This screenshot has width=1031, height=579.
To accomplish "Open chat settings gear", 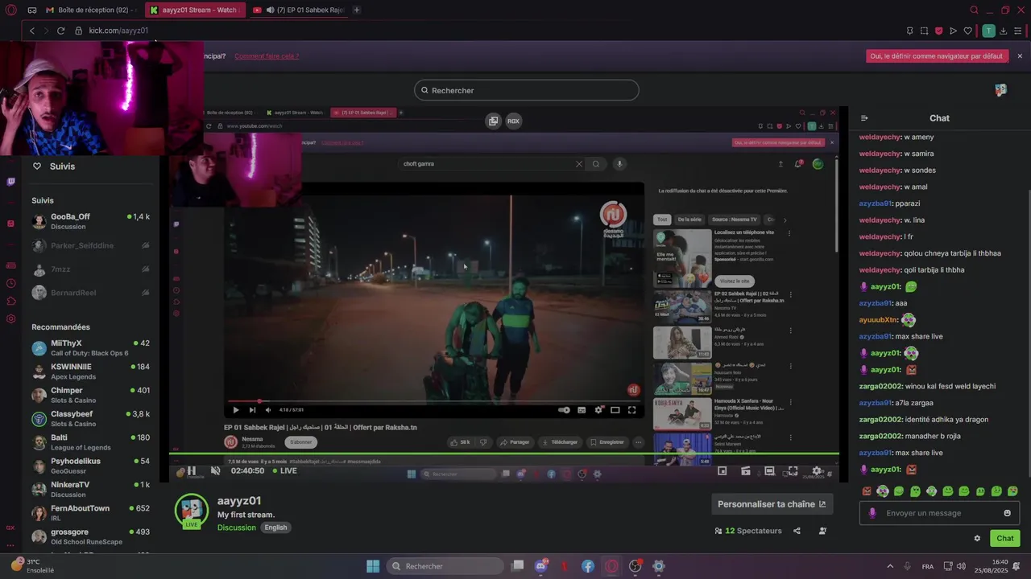I will (977, 539).
